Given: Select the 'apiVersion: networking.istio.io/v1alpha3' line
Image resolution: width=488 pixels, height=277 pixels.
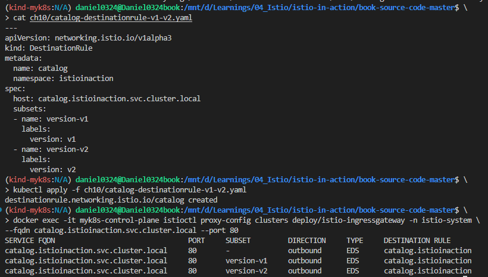Looking at the screenshot, I should point(88,38).
